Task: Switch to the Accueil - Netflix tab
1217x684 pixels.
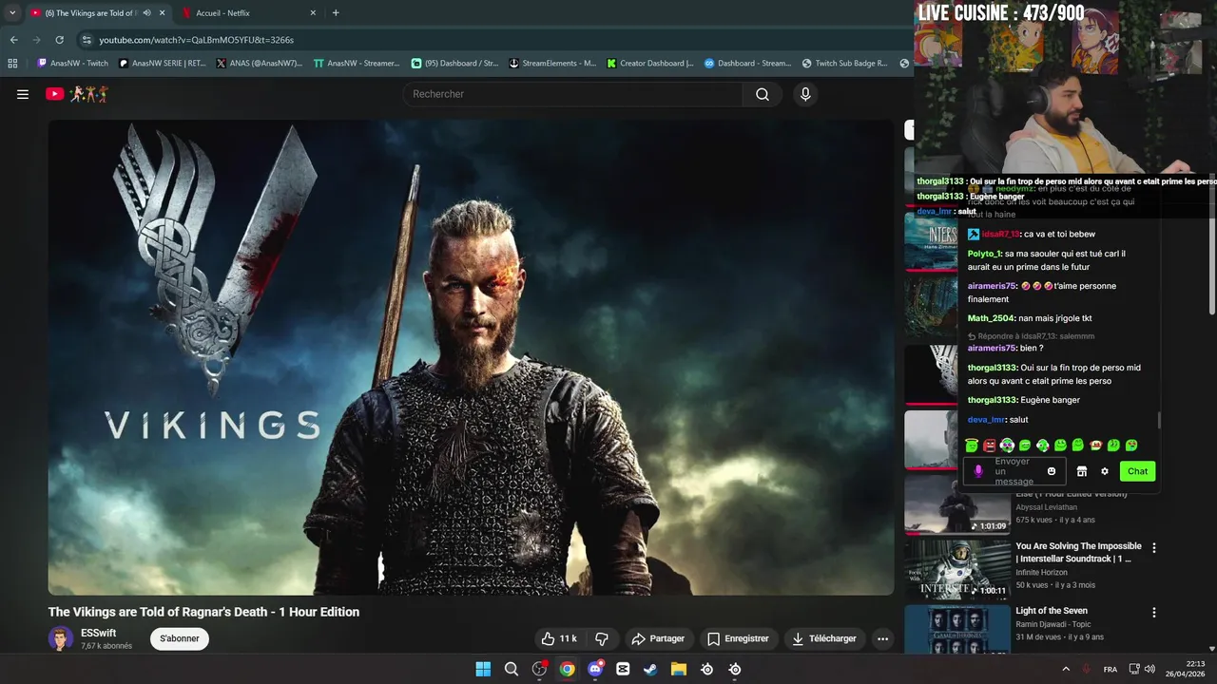Action: (249, 12)
